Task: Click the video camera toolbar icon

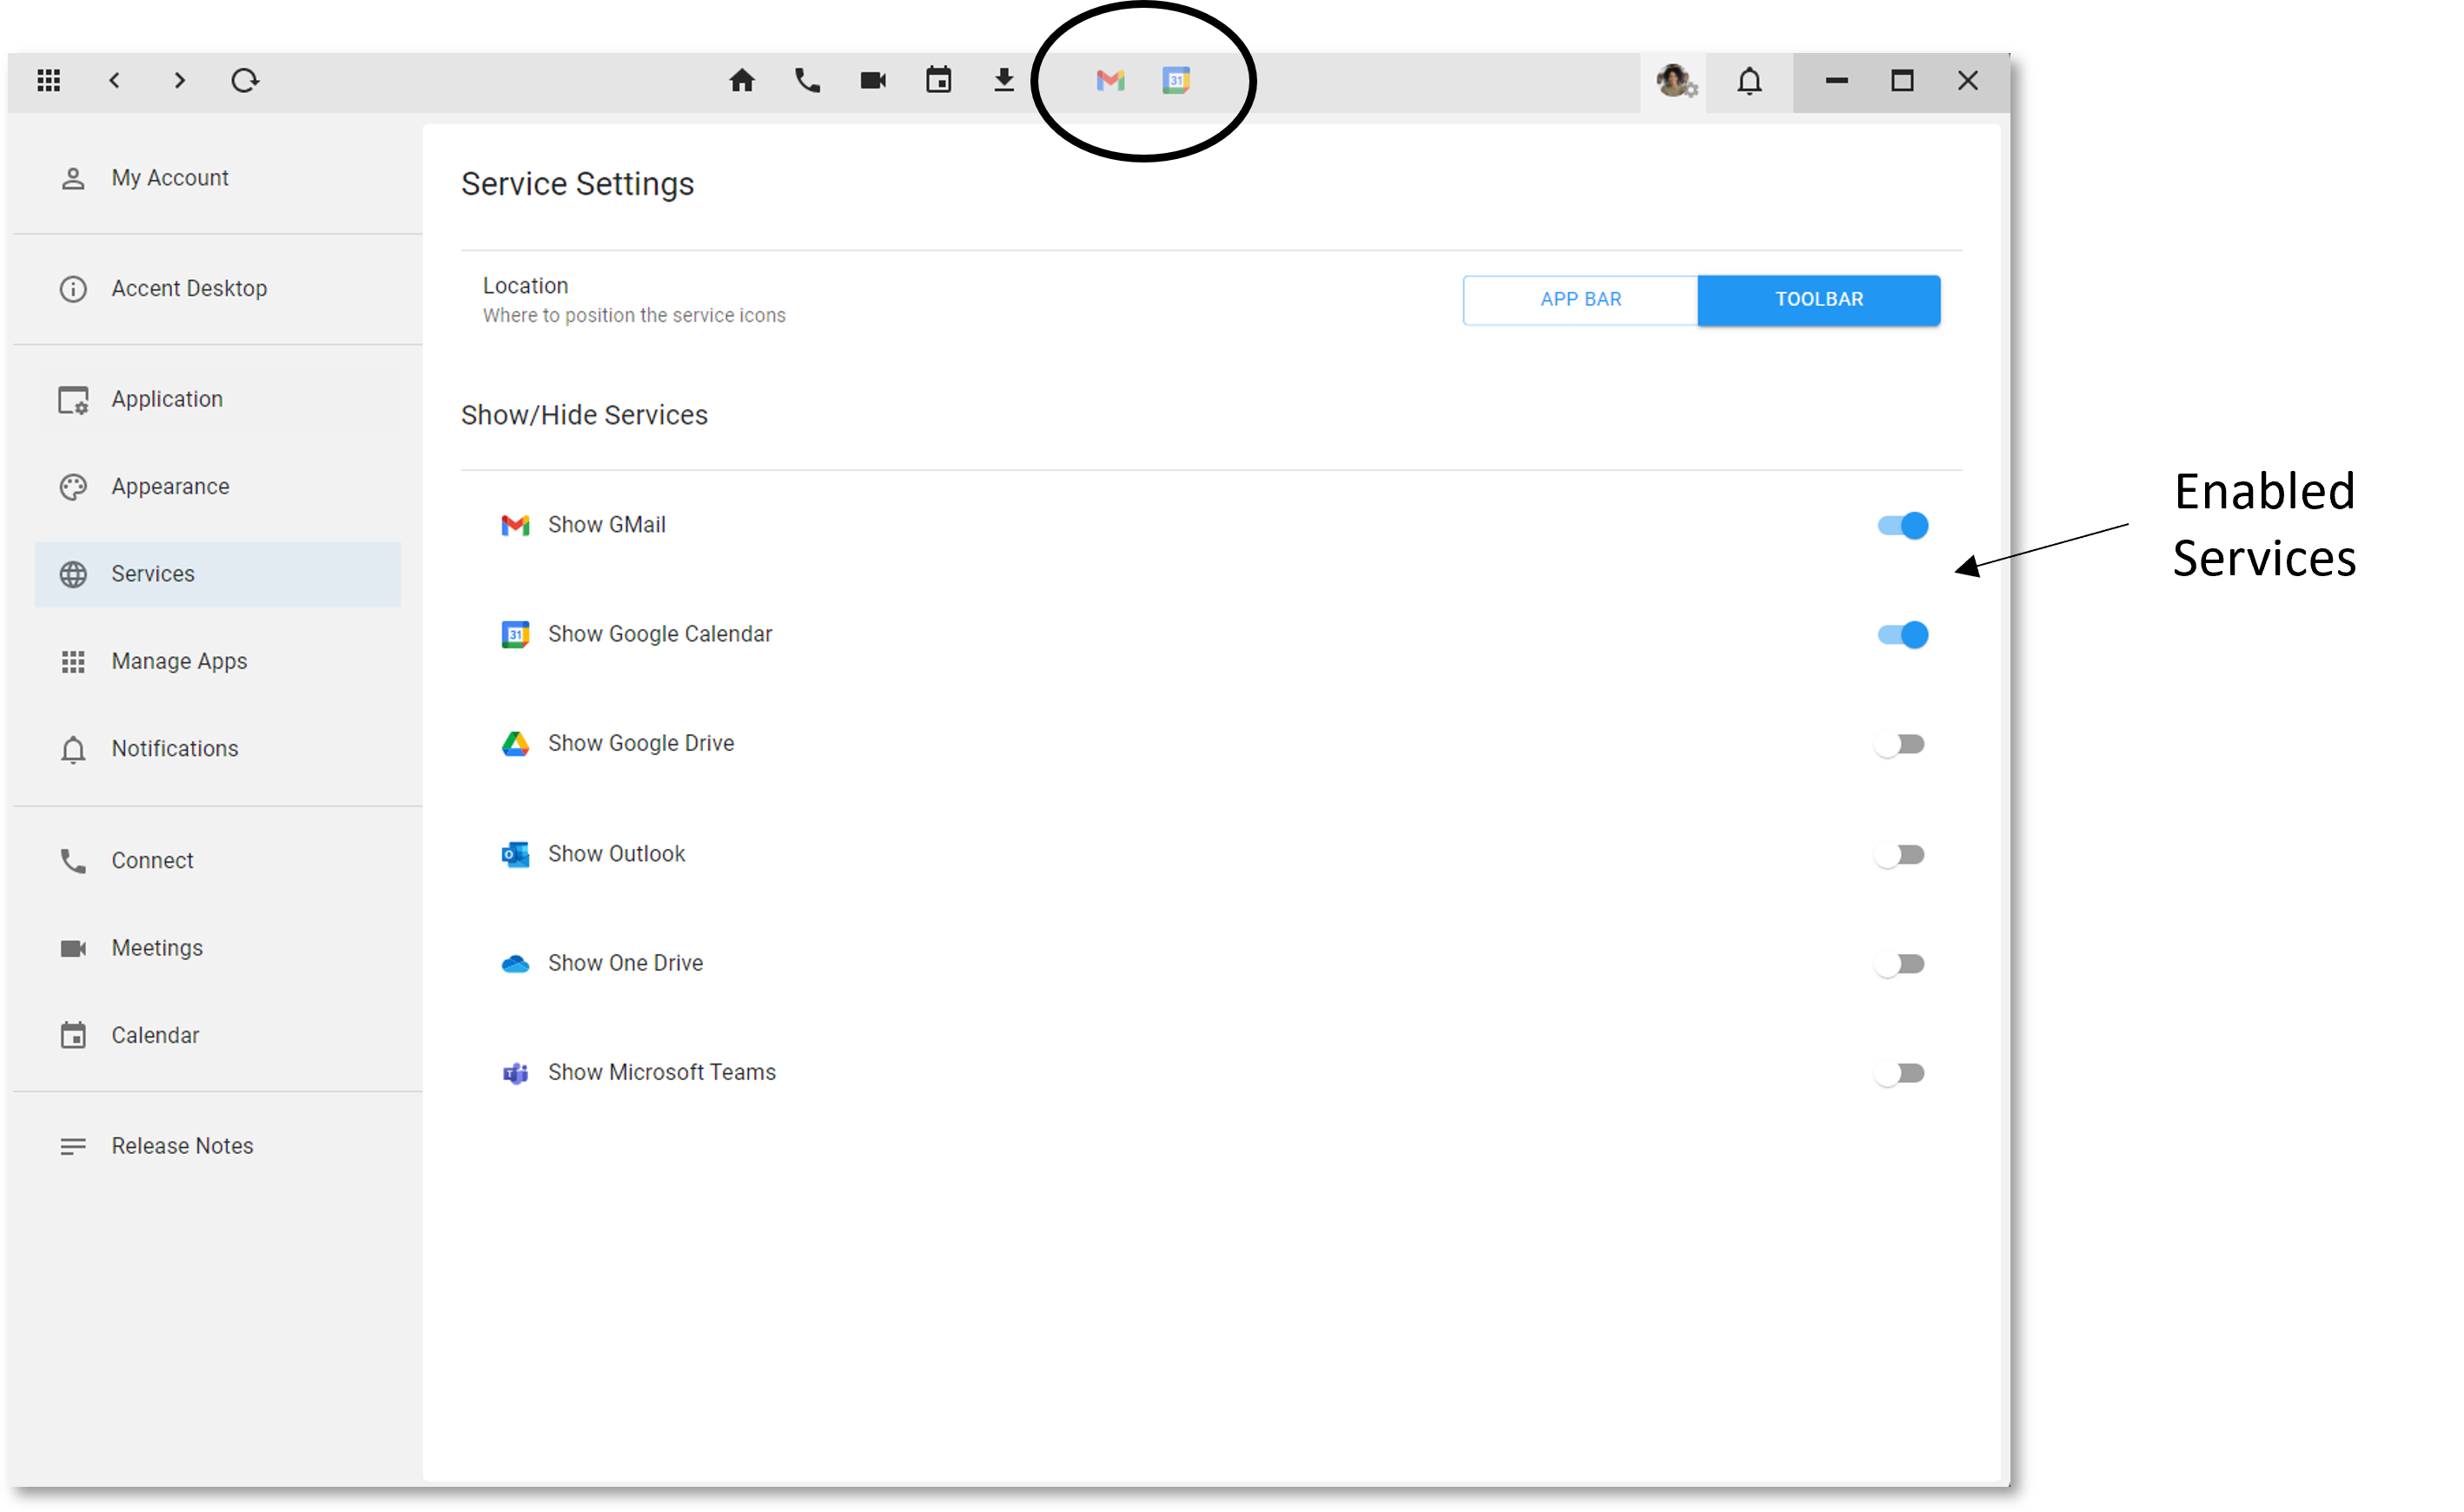Action: pos(873,80)
